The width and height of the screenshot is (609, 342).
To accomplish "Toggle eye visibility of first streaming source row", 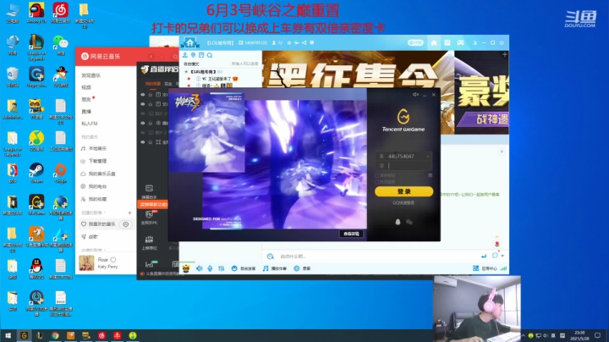I will coord(143,95).
